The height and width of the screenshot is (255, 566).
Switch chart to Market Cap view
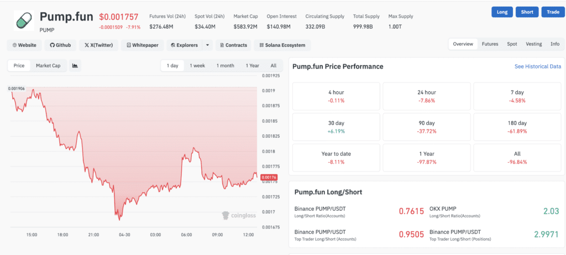(x=48, y=66)
